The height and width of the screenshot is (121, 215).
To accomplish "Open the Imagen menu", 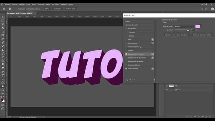I will pyautogui.click(x=22, y=4).
